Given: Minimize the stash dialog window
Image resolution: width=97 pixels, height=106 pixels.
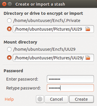Looking at the screenshot, I should 10,4.
